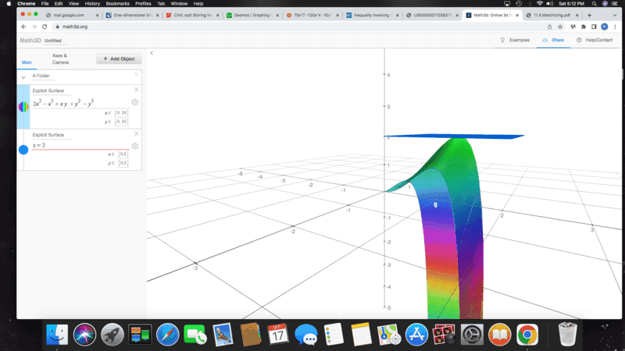Image resolution: width=625 pixels, height=351 pixels.
Task: Remove the first Explicit Surface with its X
Action: click(137, 90)
